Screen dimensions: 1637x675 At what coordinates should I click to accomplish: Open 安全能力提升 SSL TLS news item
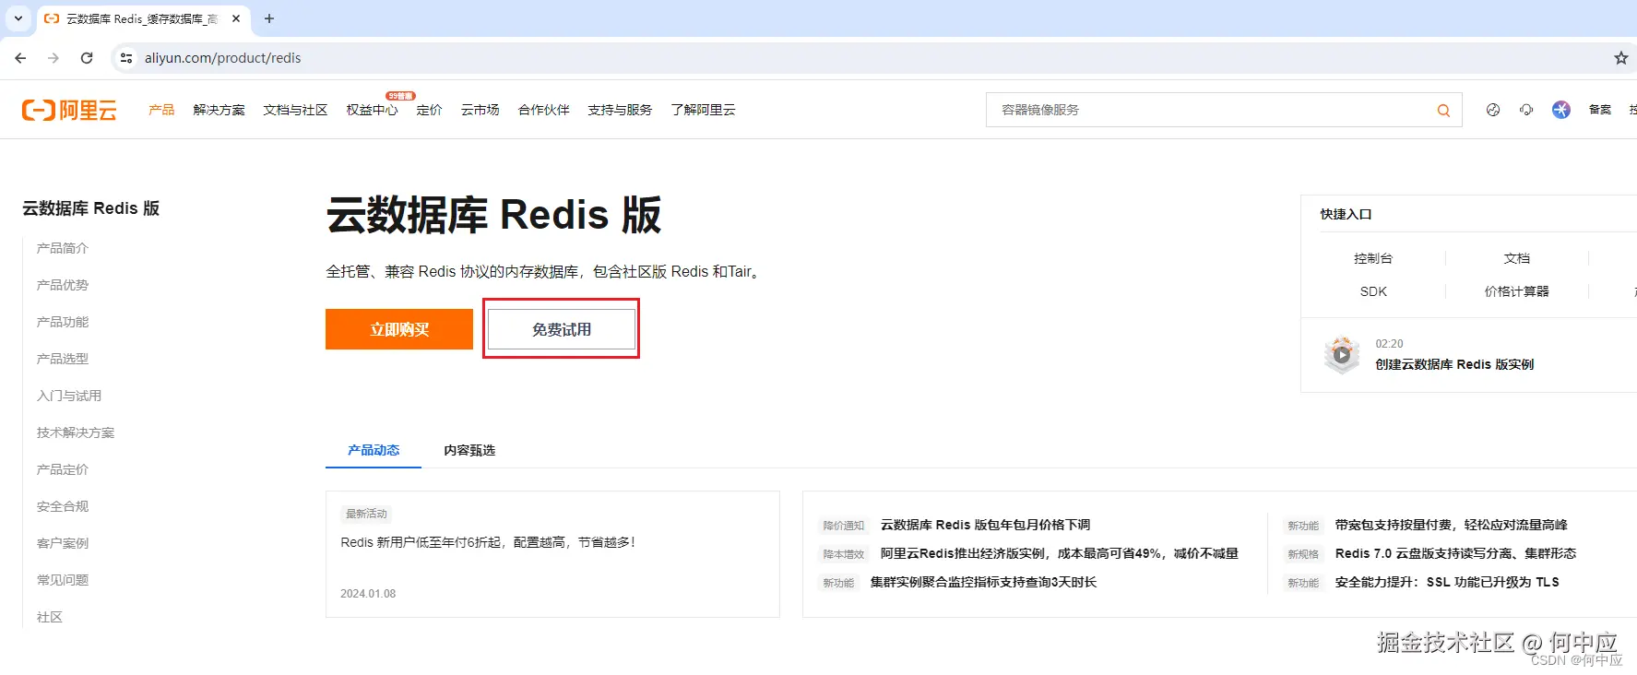[x=1447, y=582]
